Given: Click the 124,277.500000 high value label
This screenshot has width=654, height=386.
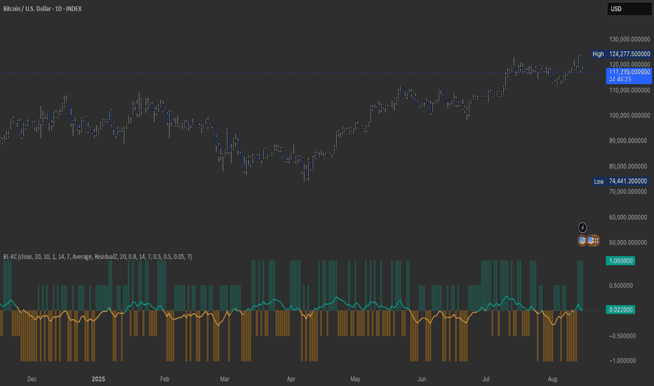Looking at the screenshot, I should (x=629, y=54).
